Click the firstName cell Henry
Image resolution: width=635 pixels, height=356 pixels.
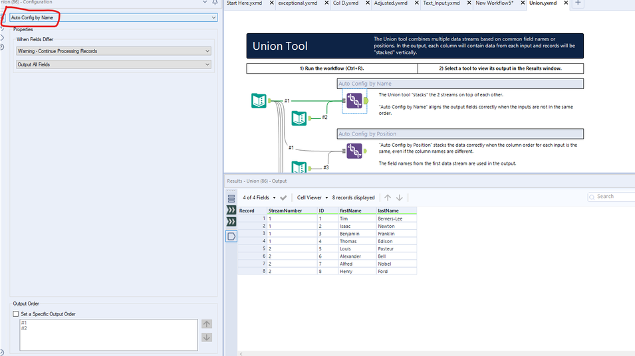357,272
